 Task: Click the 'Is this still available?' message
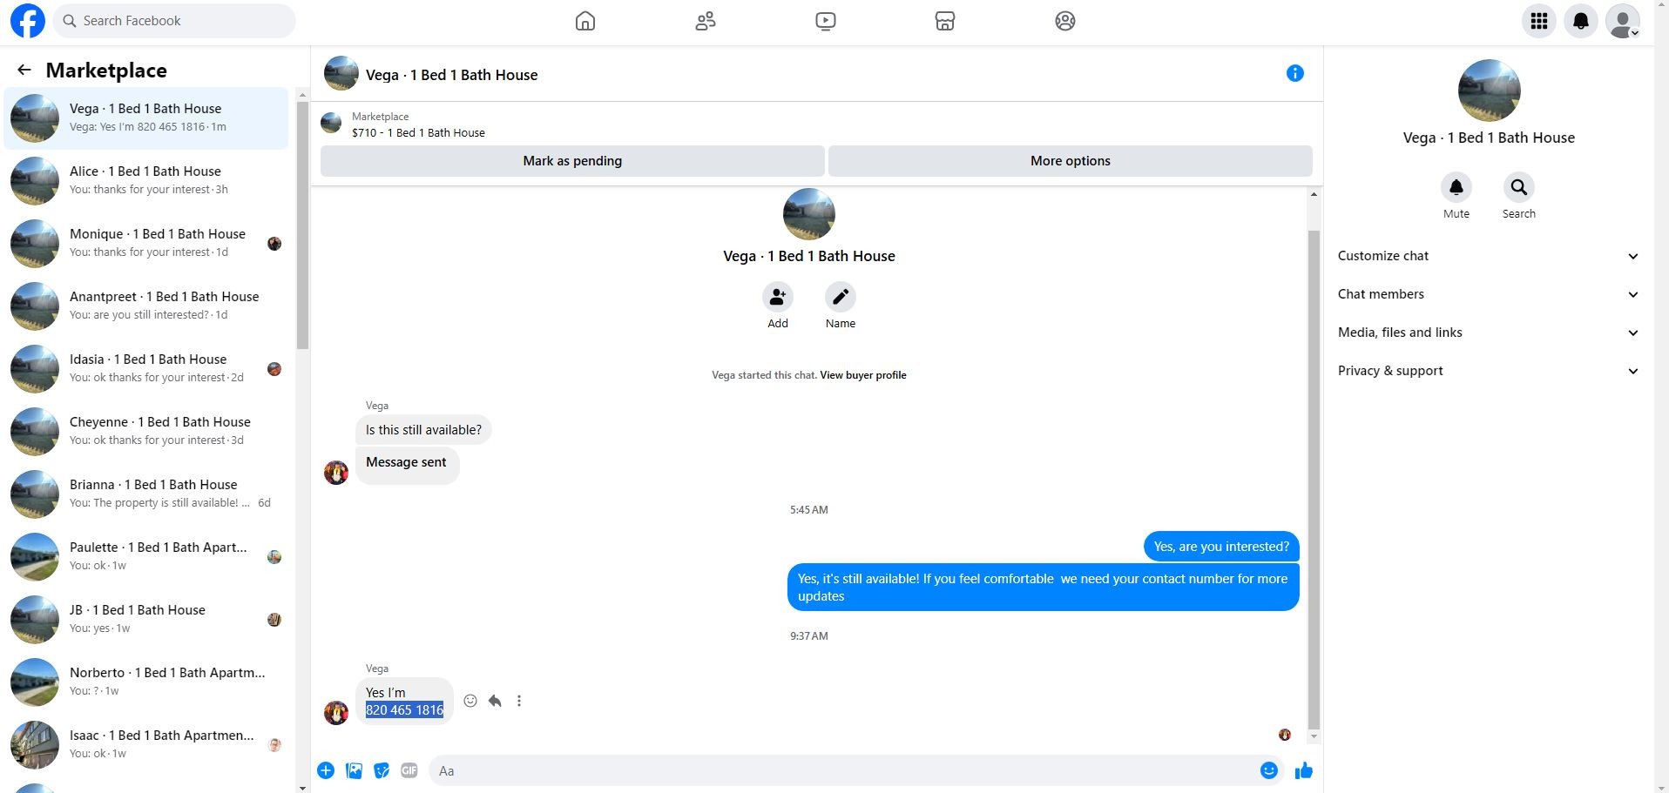[x=423, y=430]
